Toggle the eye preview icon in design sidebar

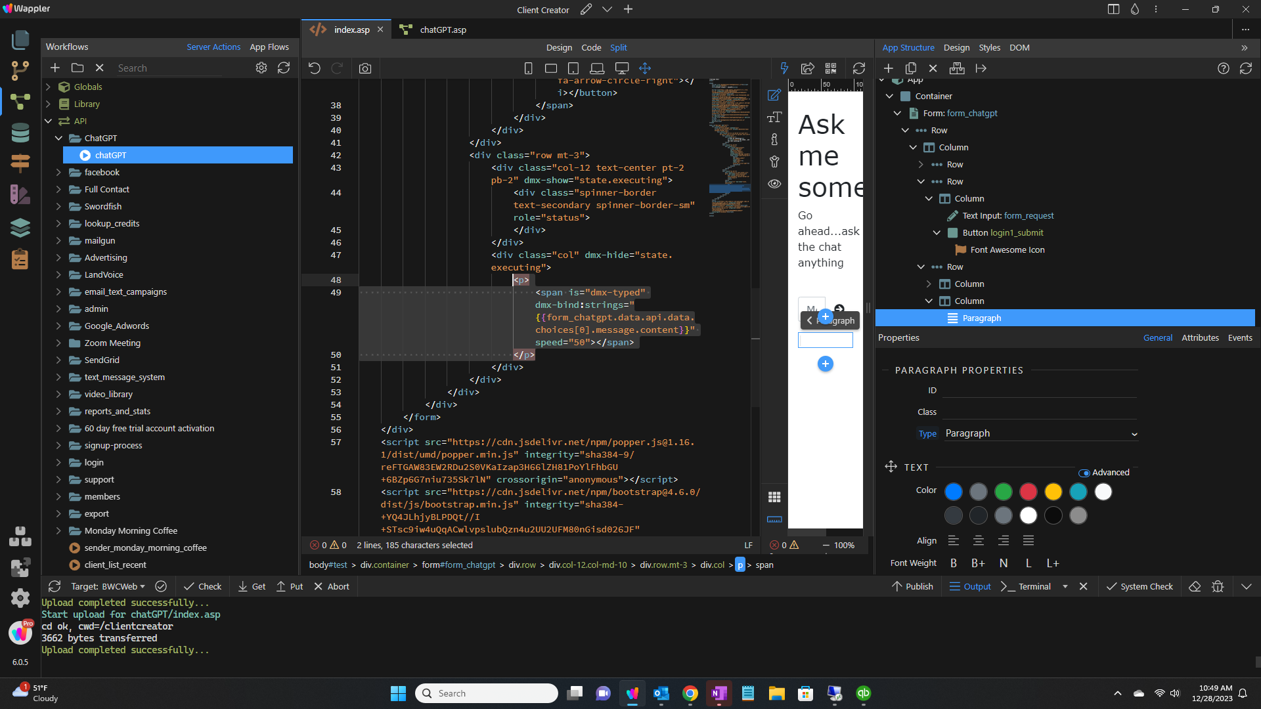[x=774, y=184]
